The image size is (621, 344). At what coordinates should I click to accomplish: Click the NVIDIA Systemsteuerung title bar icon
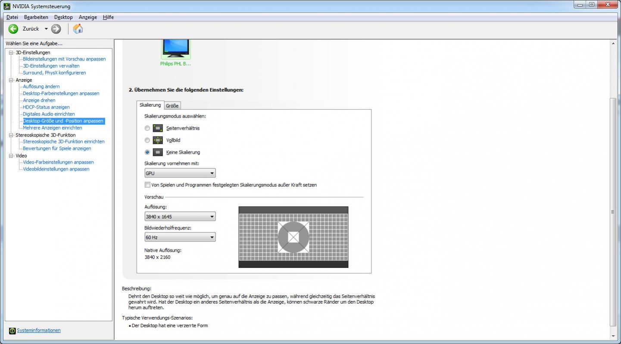[7, 6]
